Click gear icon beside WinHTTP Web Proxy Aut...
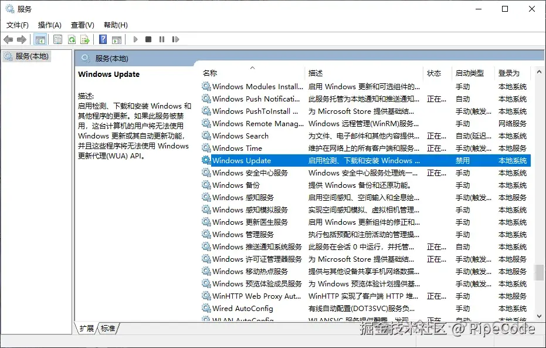 tap(206, 296)
